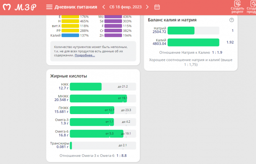Image resolution: width=256 pixels, height=164 pixels.
Task: Open the calendar date picker icon
Action: click(157, 7)
